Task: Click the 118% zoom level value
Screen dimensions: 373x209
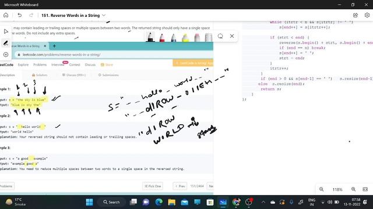Action: pyautogui.click(x=337, y=189)
